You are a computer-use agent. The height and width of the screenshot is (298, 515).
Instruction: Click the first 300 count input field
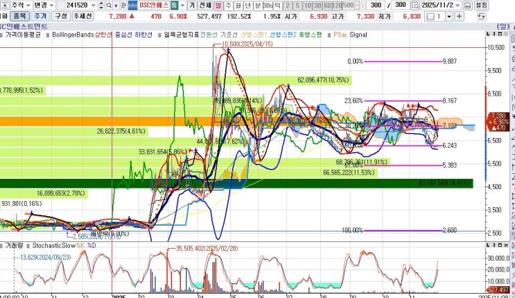point(375,6)
